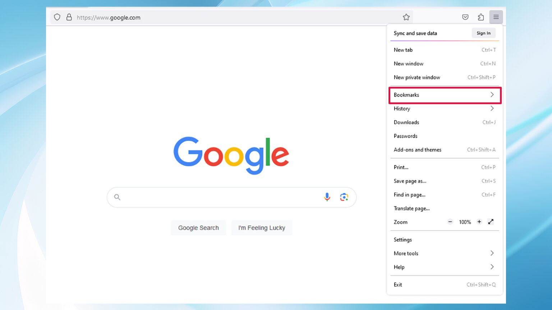Click the Sign In button
The height and width of the screenshot is (310, 552).
pos(483,33)
